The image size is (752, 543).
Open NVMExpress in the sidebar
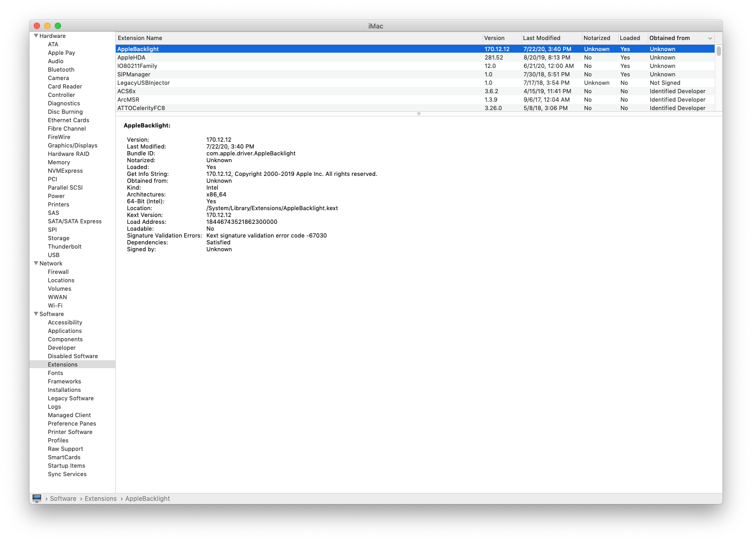65,171
